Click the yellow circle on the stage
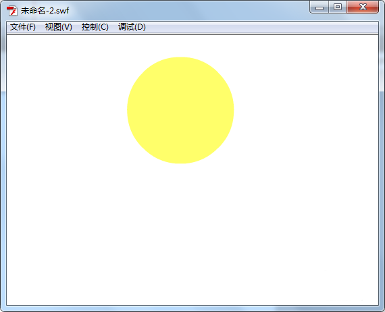 pyautogui.click(x=180, y=110)
